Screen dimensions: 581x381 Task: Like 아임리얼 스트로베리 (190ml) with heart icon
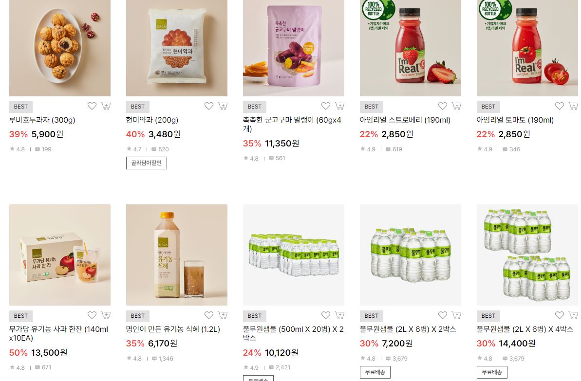pyautogui.click(x=443, y=106)
